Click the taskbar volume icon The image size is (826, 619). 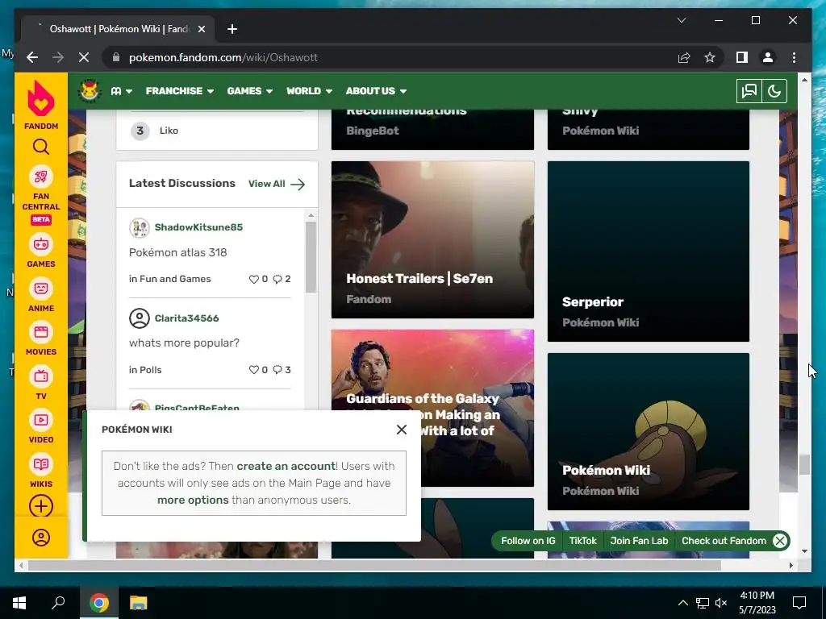point(721,603)
